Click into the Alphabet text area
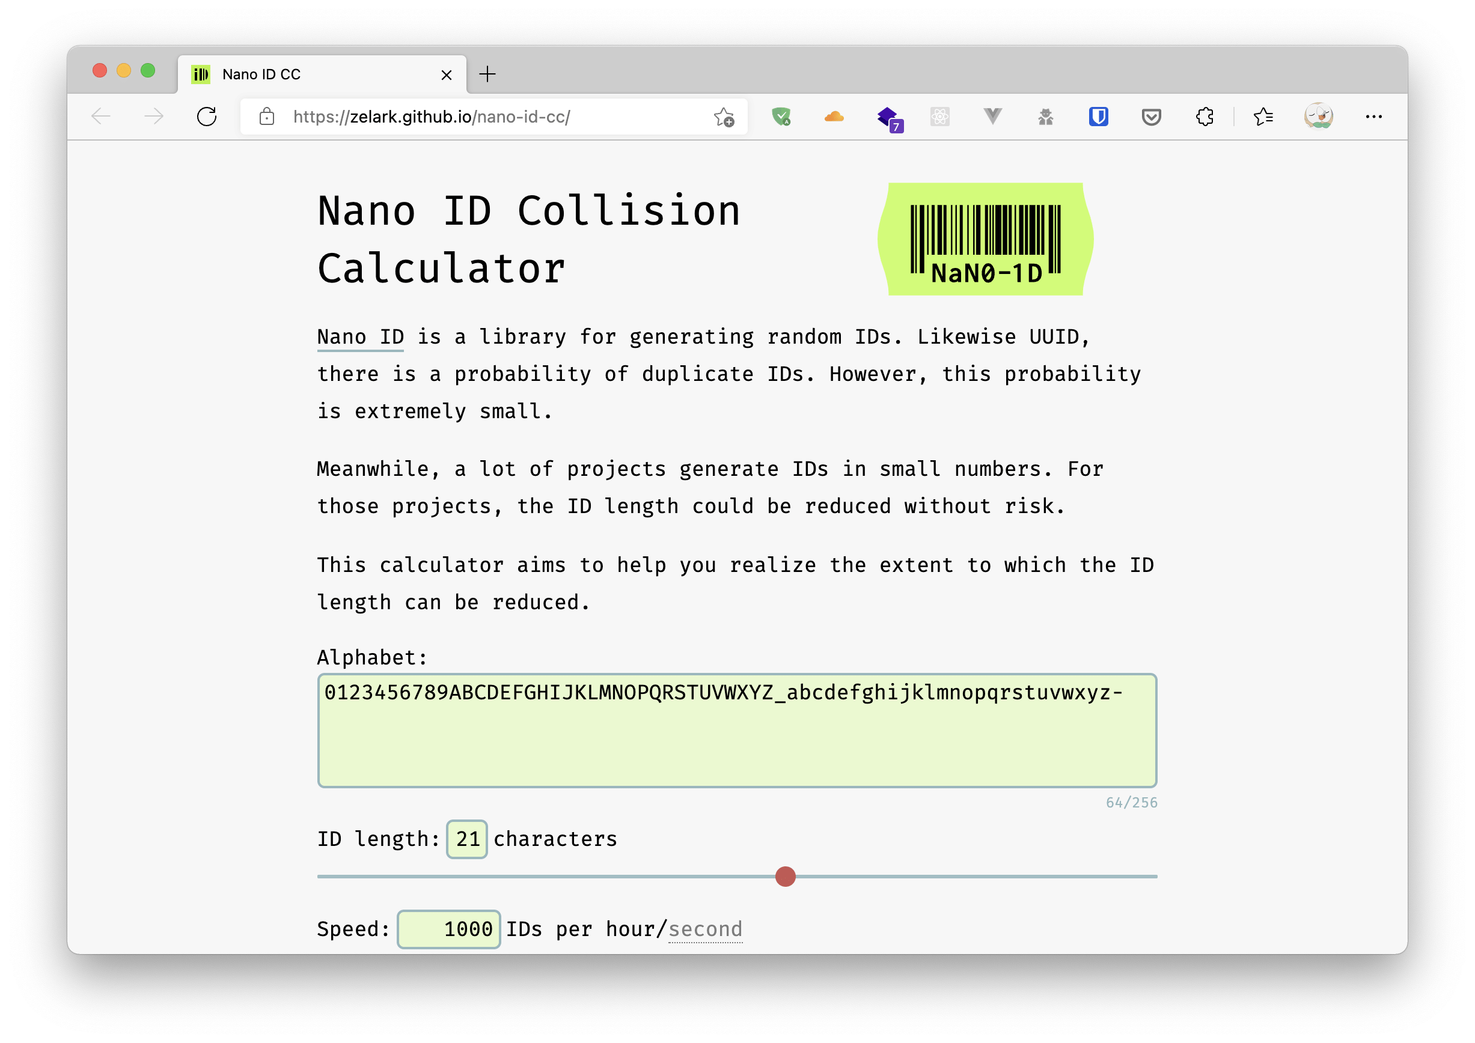 (x=737, y=730)
